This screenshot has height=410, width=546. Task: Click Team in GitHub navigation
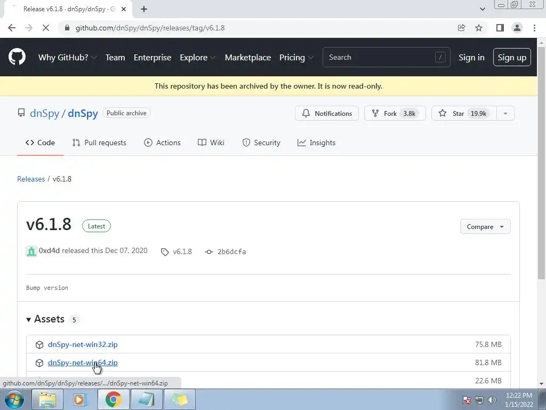pyautogui.click(x=115, y=58)
